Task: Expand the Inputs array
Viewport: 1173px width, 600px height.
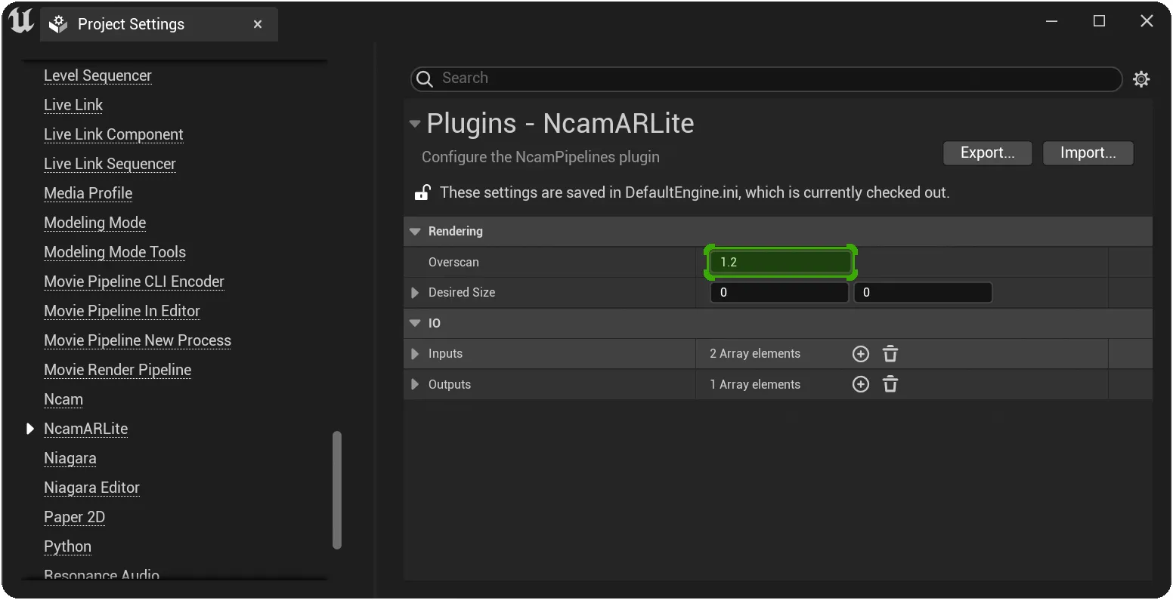Action: (x=415, y=354)
